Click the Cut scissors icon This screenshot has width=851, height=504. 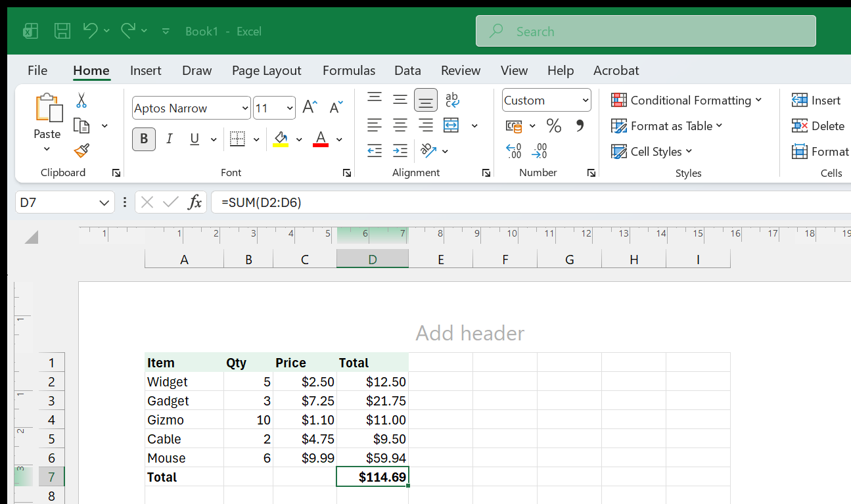(x=81, y=101)
